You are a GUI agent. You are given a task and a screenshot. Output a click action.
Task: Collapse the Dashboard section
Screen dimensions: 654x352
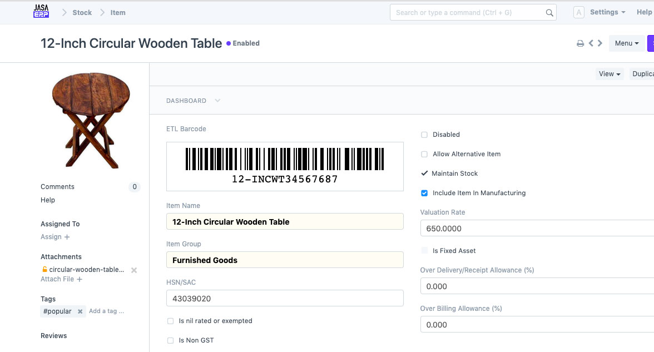[x=217, y=101]
